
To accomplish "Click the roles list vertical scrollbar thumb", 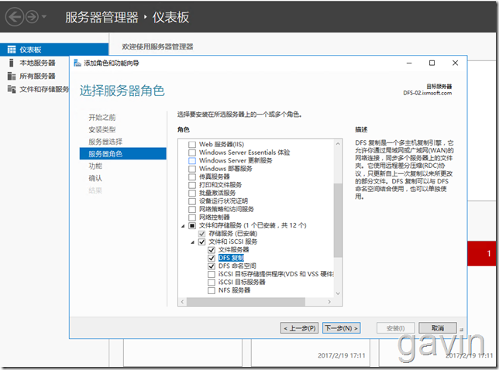I will coord(338,220).
